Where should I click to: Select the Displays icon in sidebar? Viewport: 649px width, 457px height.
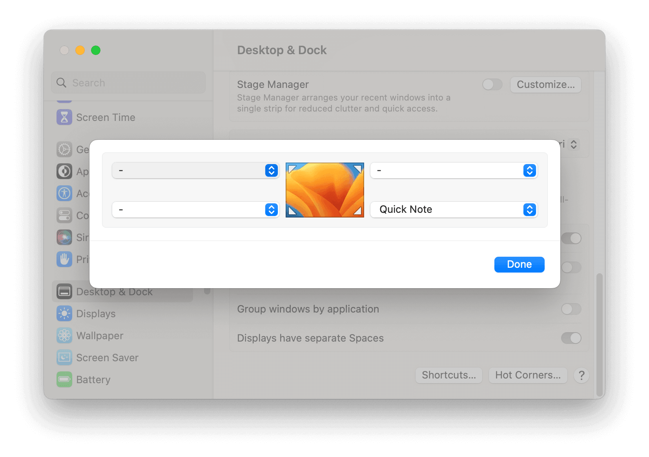click(x=64, y=313)
